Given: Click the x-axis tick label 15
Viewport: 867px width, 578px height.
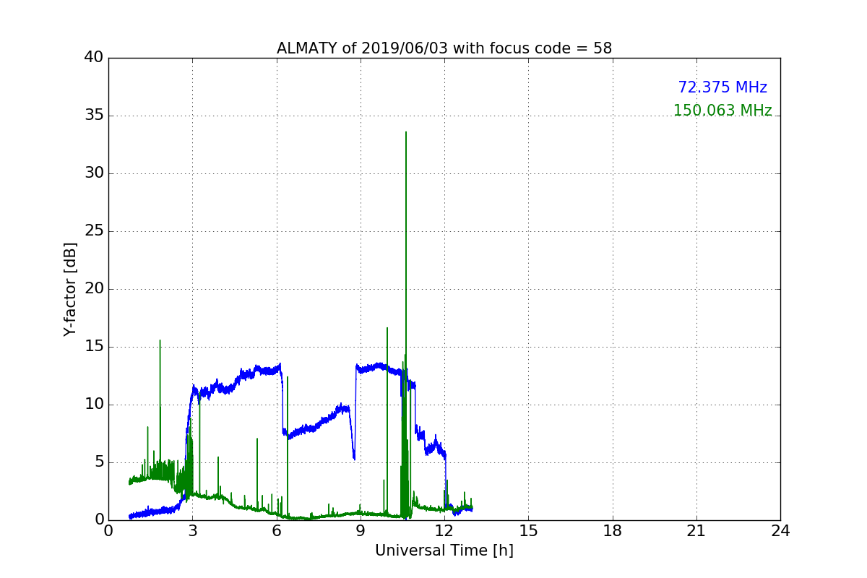Looking at the screenshot, I should tap(528, 531).
